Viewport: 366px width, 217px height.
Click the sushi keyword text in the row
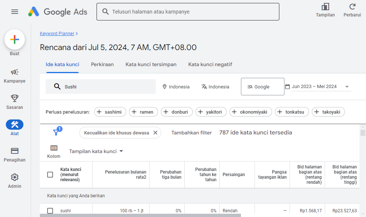coord(65,211)
